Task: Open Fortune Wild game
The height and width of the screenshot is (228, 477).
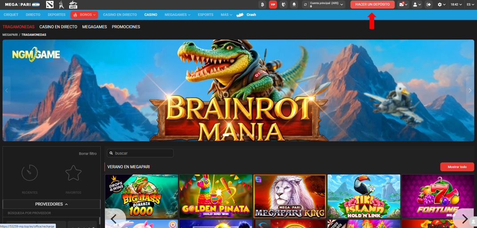Action: click(x=438, y=196)
